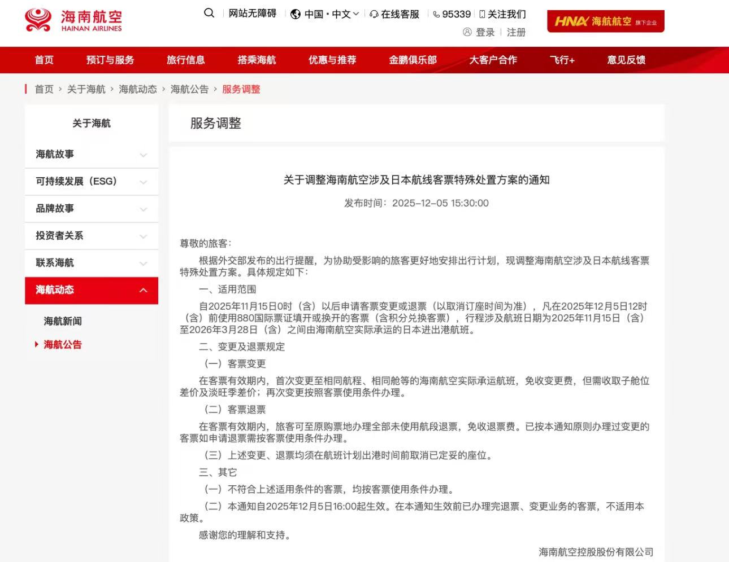Select 意见反馈 in the navigation bar

coord(626,60)
